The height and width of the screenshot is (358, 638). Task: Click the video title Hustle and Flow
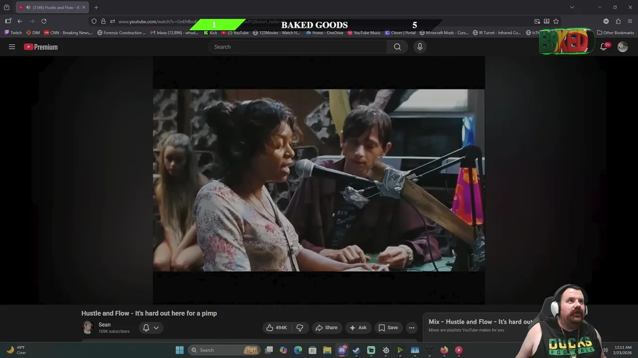pyautogui.click(x=149, y=313)
